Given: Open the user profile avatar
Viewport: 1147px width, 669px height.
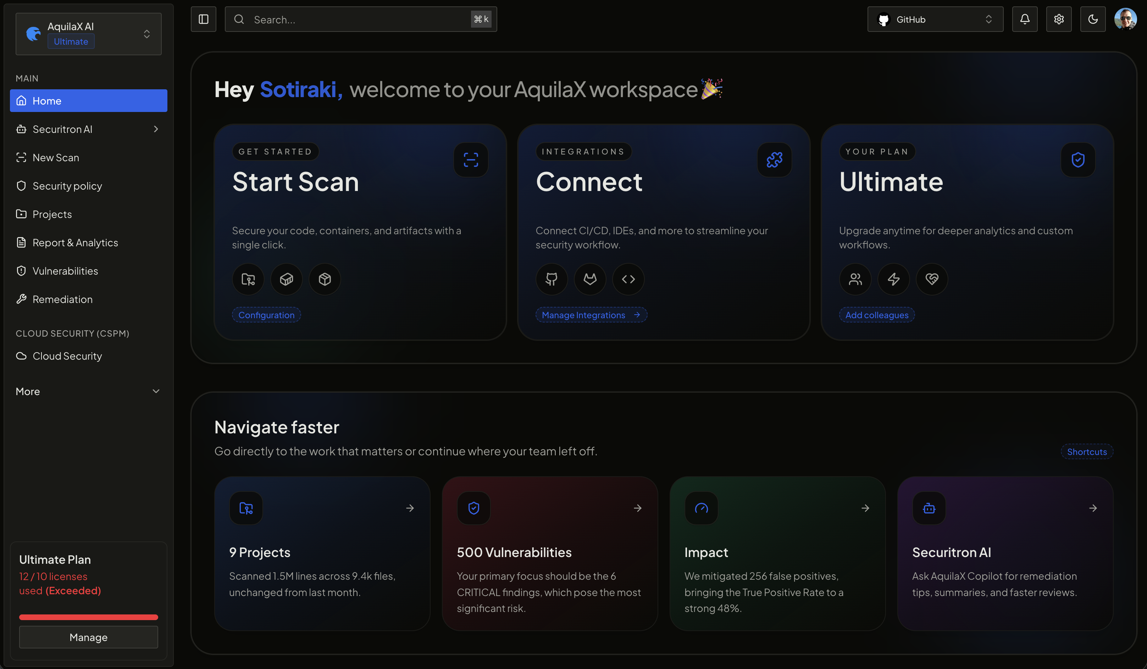Looking at the screenshot, I should click(x=1125, y=19).
